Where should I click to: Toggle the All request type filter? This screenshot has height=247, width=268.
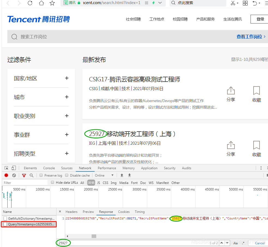click(82, 183)
